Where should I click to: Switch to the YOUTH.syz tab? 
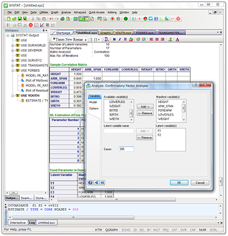click(x=123, y=32)
